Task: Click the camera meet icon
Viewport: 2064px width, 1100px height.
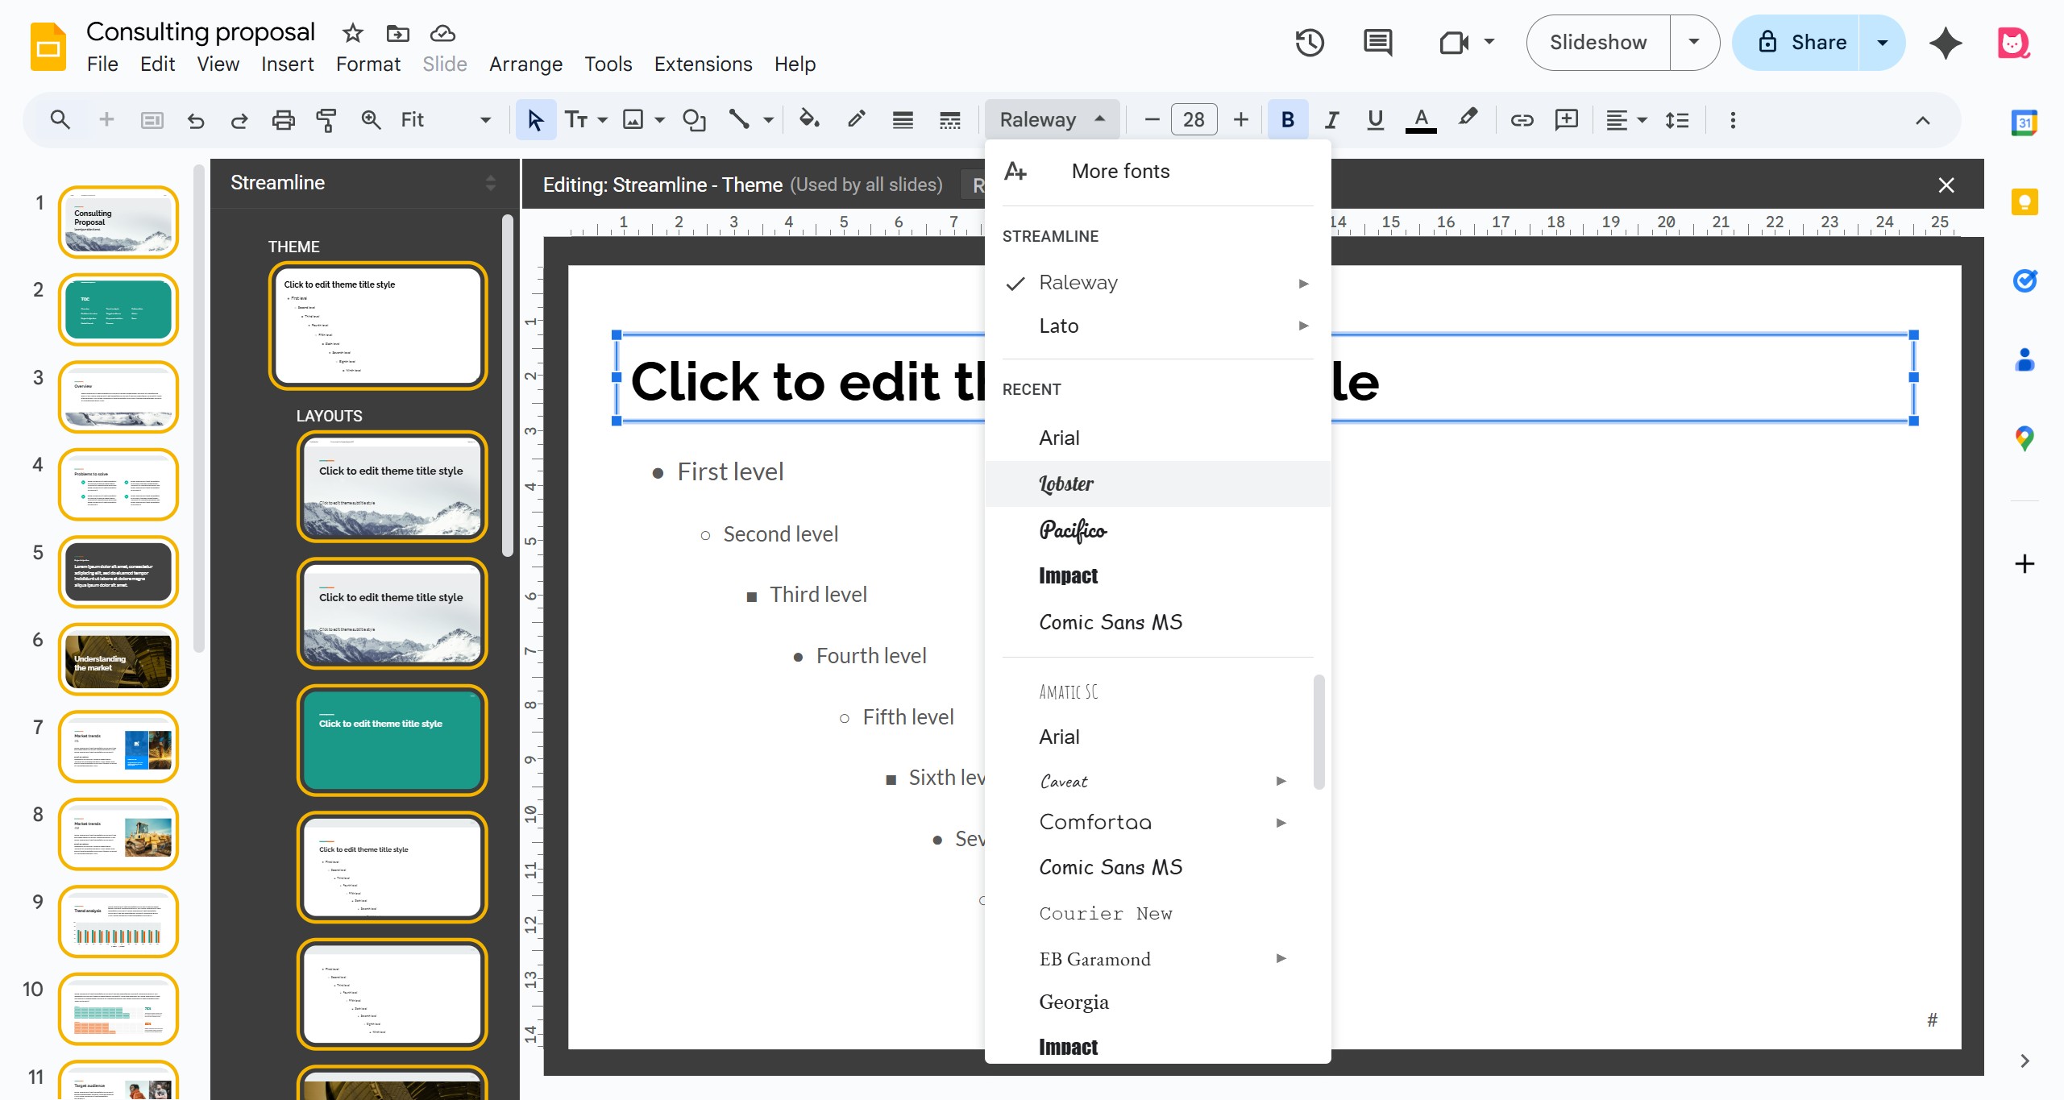Action: pos(1454,42)
